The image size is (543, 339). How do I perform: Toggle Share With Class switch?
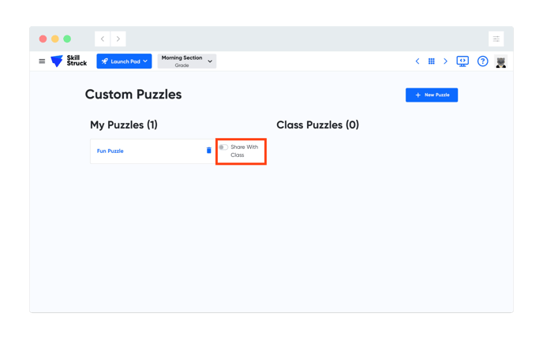pos(223,147)
